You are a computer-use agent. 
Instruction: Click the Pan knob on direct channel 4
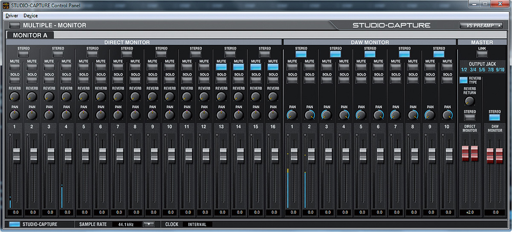[66, 115]
